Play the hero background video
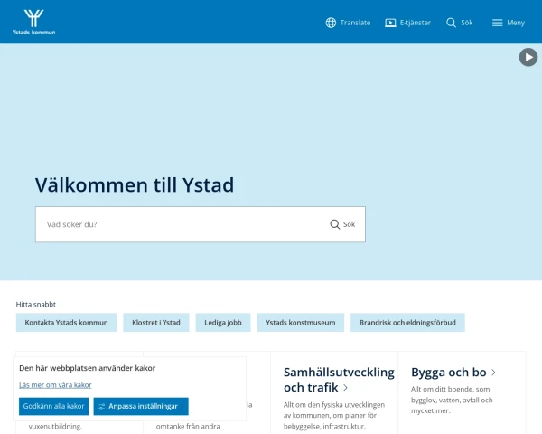Image resolution: width=542 pixels, height=434 pixels. click(528, 57)
